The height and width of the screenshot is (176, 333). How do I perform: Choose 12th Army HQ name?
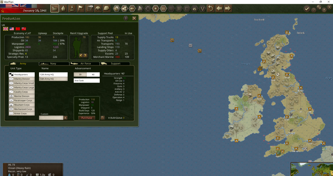click(53, 75)
